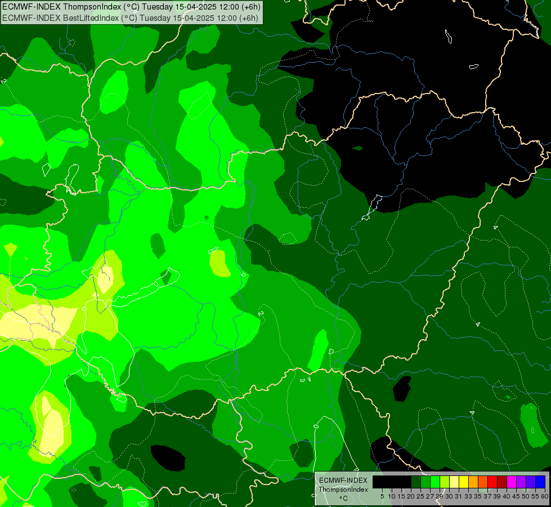Click the legend title ECMWF-INDEX
Screen dimensions: 551x507
[x=343, y=481]
